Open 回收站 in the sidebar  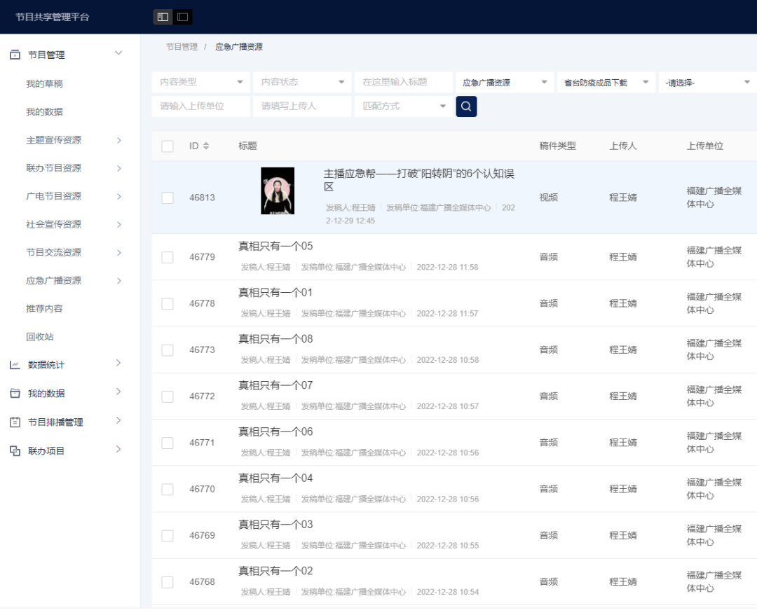(40, 337)
